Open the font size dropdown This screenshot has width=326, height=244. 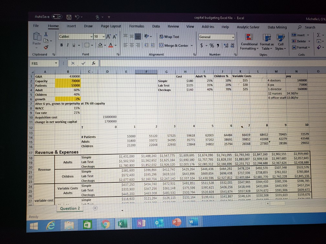tap(103, 37)
